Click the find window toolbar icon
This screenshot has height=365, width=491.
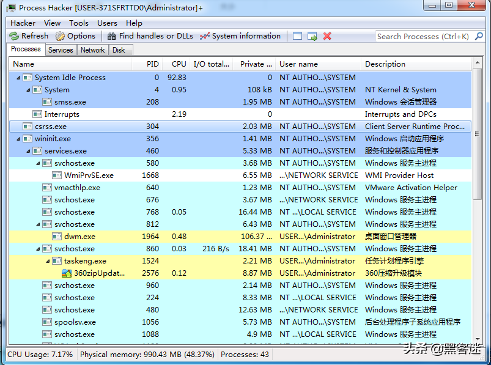tap(298, 36)
